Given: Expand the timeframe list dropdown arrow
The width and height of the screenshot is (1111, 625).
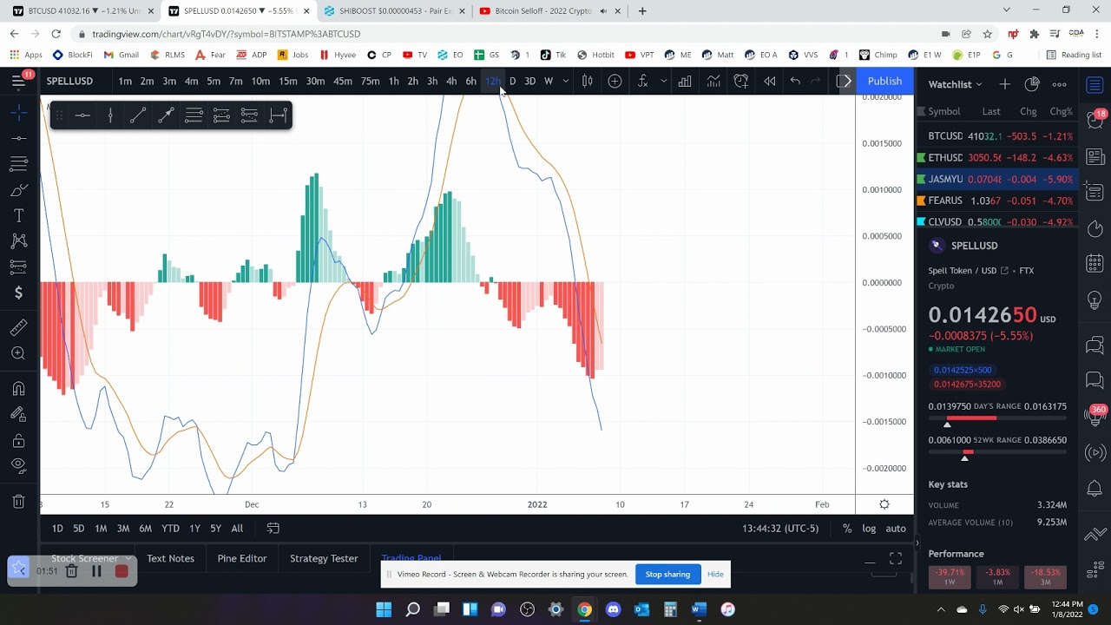Looking at the screenshot, I should click(566, 81).
